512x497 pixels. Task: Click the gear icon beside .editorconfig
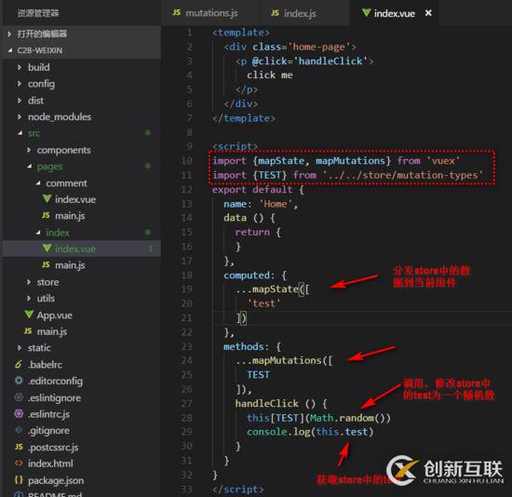(x=19, y=381)
